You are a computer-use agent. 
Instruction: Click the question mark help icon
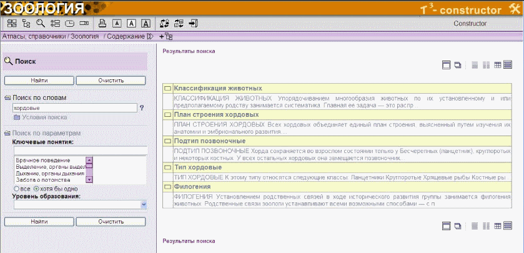pos(142,108)
